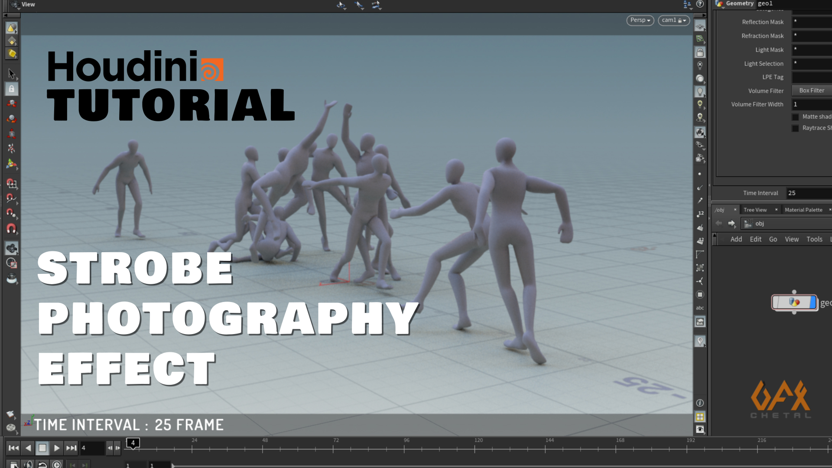Switch to the Tree View tab
This screenshot has width=832, height=468.
755,210
